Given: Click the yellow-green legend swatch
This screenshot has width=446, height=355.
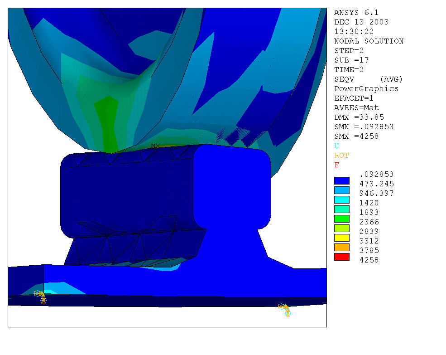Looking at the screenshot, I should [x=341, y=228].
